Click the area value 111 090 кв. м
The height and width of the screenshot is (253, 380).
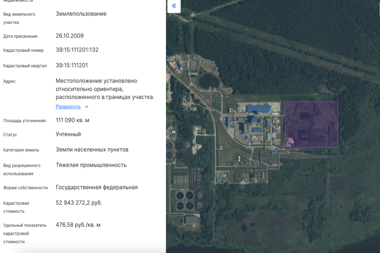(x=72, y=120)
